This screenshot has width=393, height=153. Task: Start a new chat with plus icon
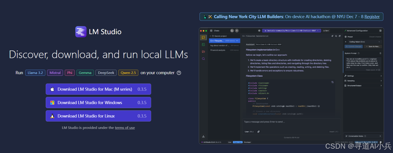pyautogui.click(x=237, y=31)
